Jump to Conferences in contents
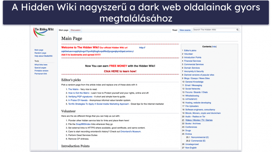 [x=191, y=127]
